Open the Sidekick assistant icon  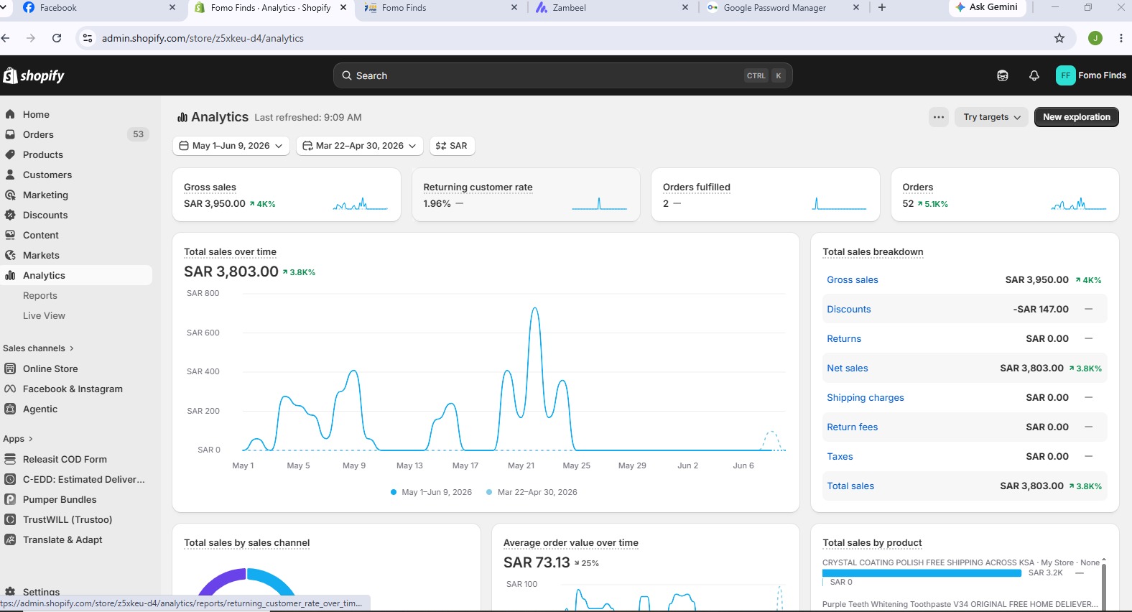[1003, 75]
